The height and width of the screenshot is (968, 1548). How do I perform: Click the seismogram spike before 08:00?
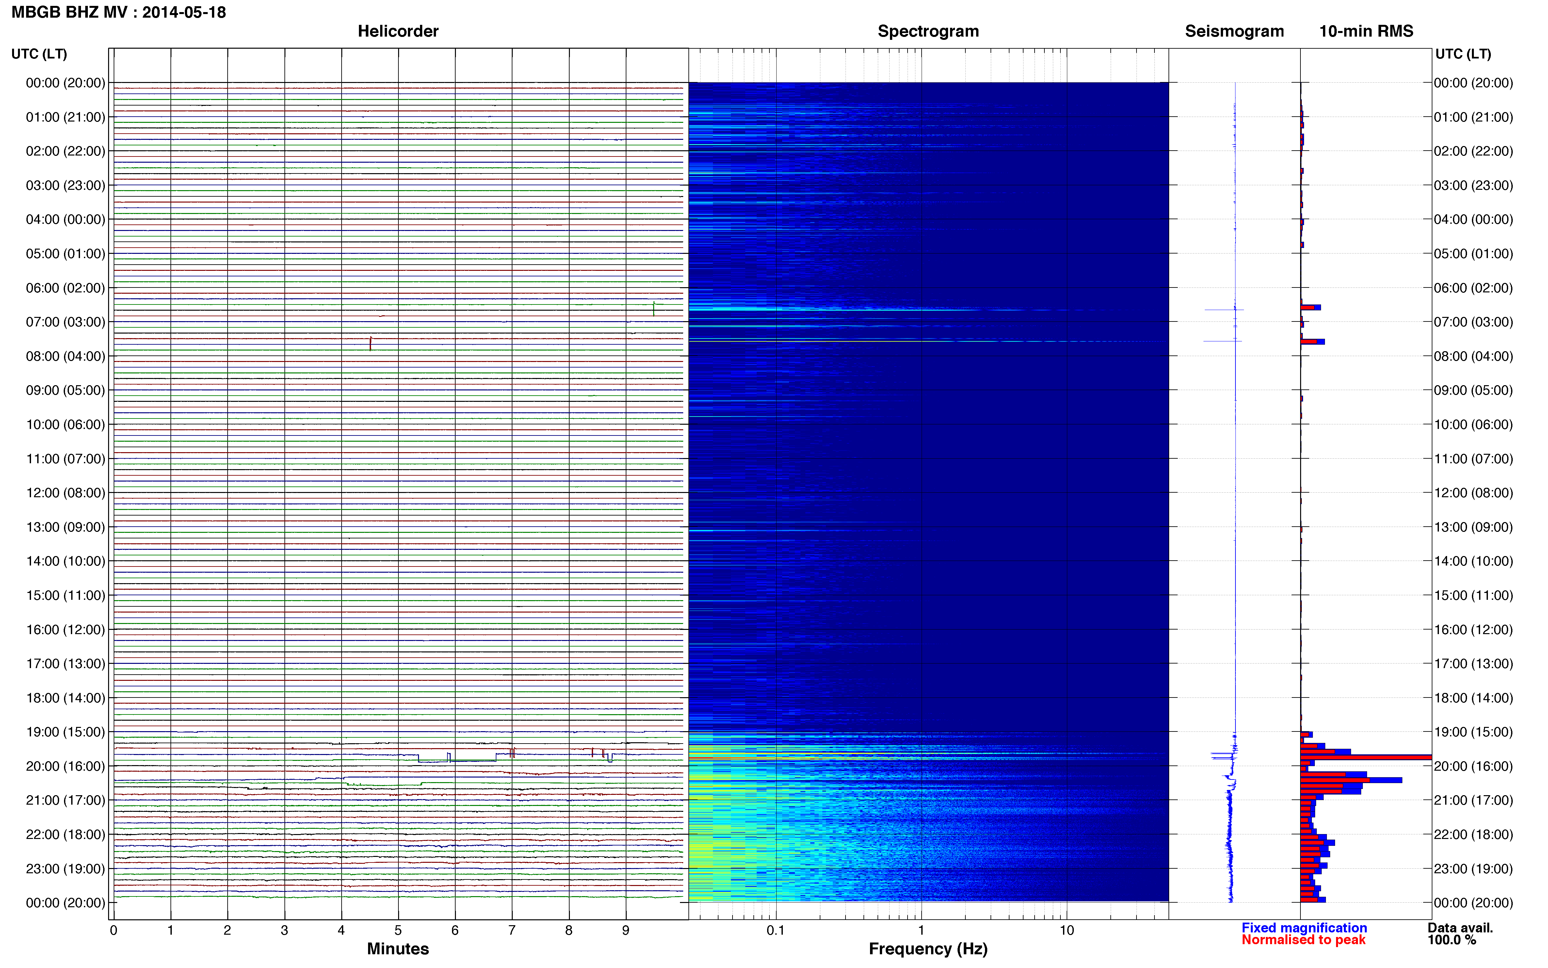tap(1223, 341)
